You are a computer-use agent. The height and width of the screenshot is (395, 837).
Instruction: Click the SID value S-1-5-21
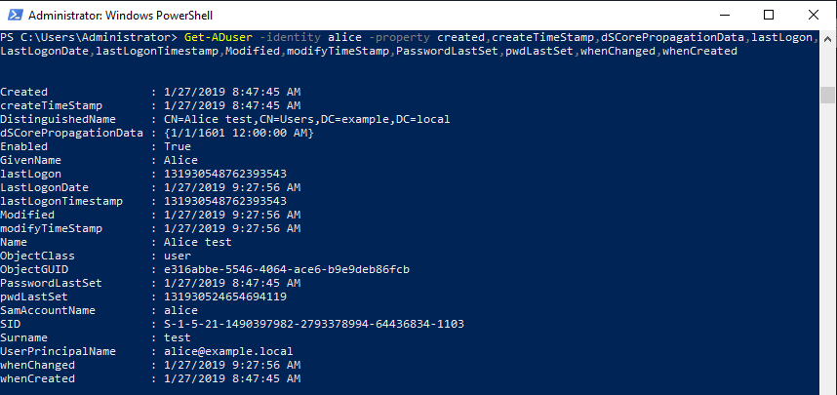314,324
